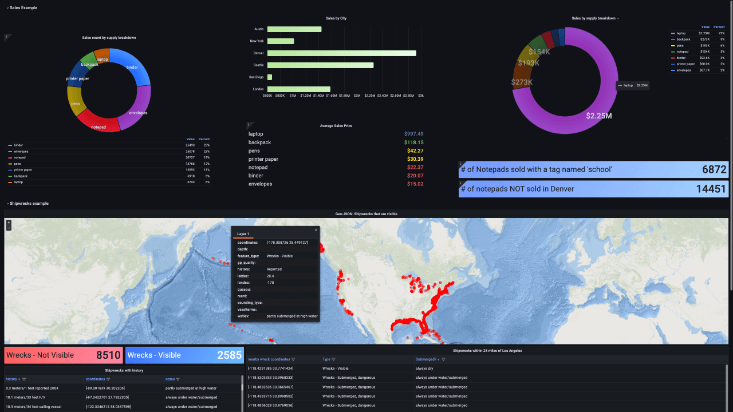This screenshot has width=733, height=412.
Task: Select the Layer 1 tab in map tooltip
Action: click(243, 233)
